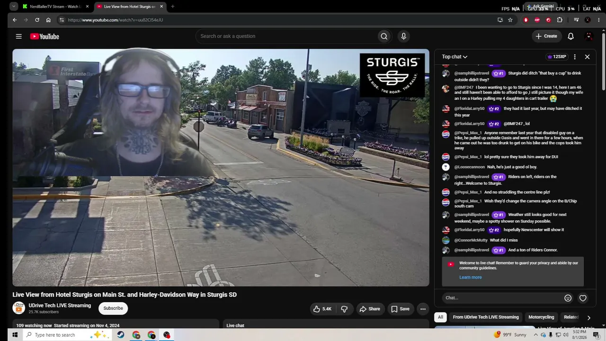The width and height of the screenshot is (606, 341).
Task: Dislike this live stream video
Action: pyautogui.click(x=344, y=309)
